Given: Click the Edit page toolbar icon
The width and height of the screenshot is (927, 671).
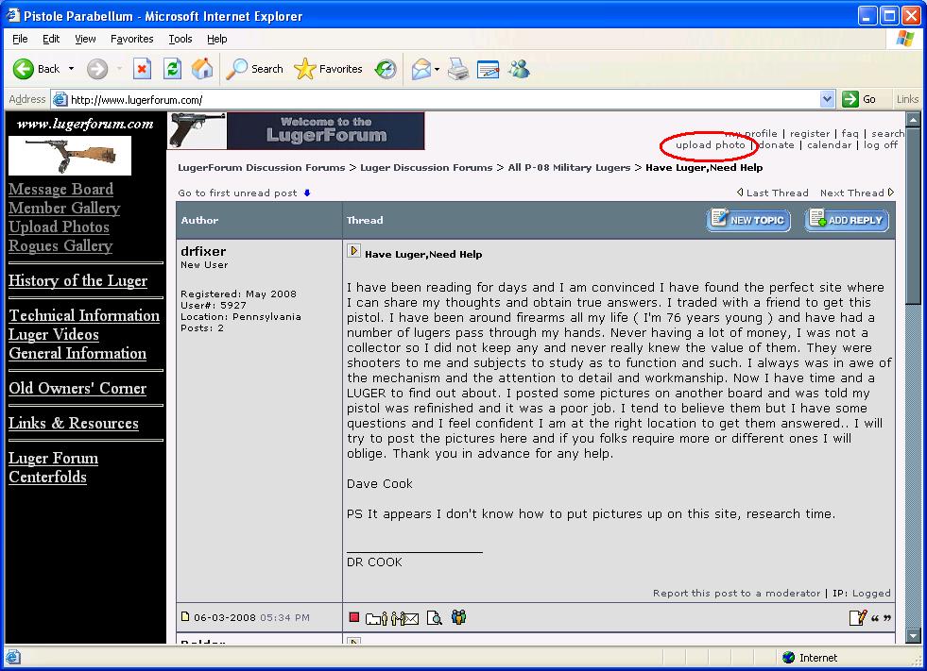Looking at the screenshot, I should click(x=489, y=69).
